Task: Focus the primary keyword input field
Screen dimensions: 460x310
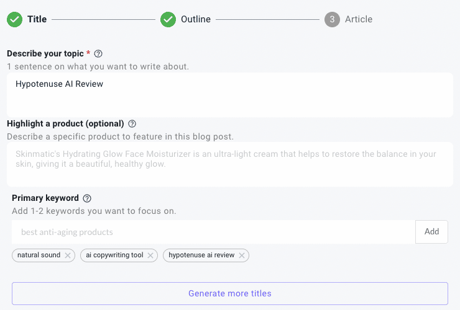Action: (x=214, y=232)
